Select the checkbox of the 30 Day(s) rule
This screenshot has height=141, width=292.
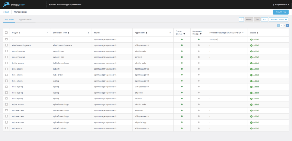7,39
